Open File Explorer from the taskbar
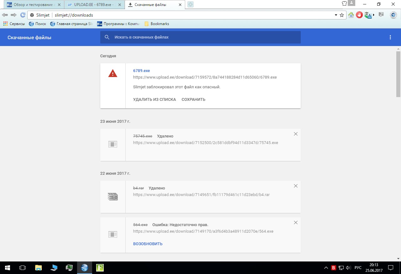The image size is (401, 274). [x=38, y=268]
